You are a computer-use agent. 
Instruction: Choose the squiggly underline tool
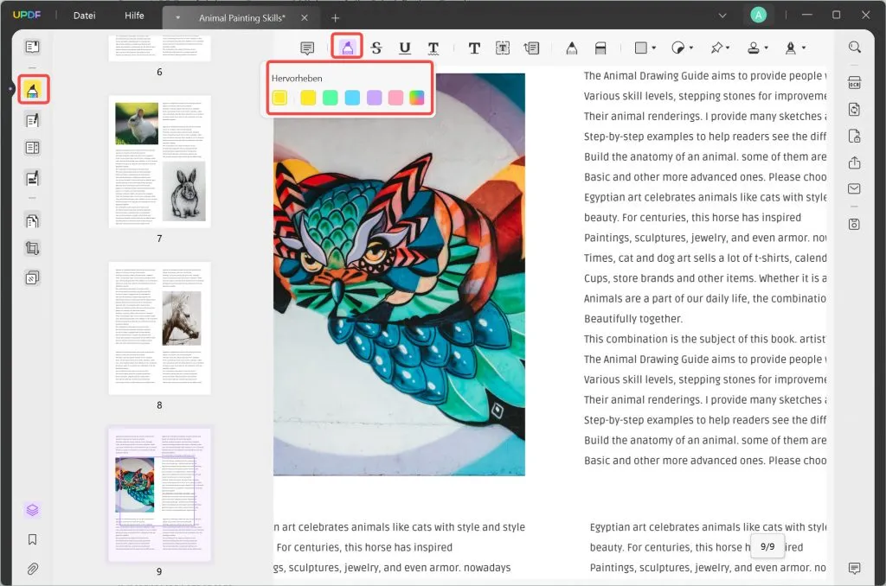(433, 48)
